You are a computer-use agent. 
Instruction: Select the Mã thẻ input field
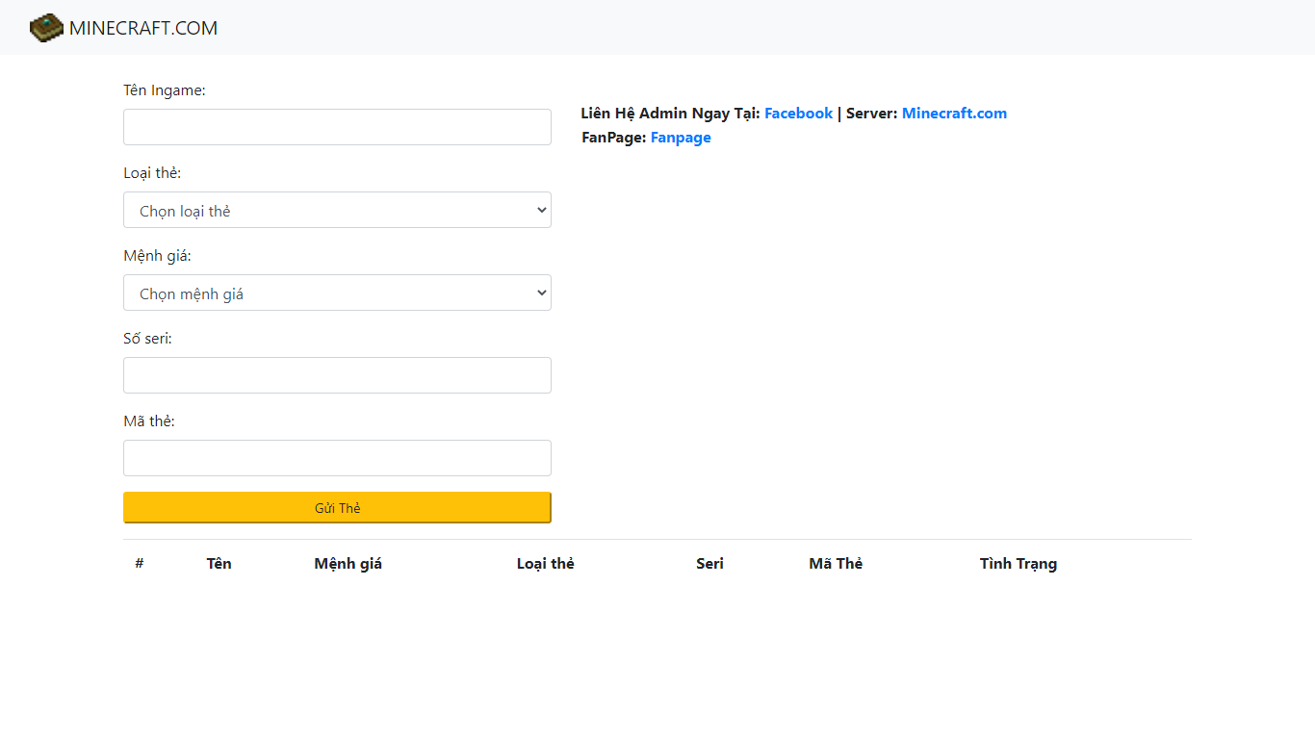point(337,458)
